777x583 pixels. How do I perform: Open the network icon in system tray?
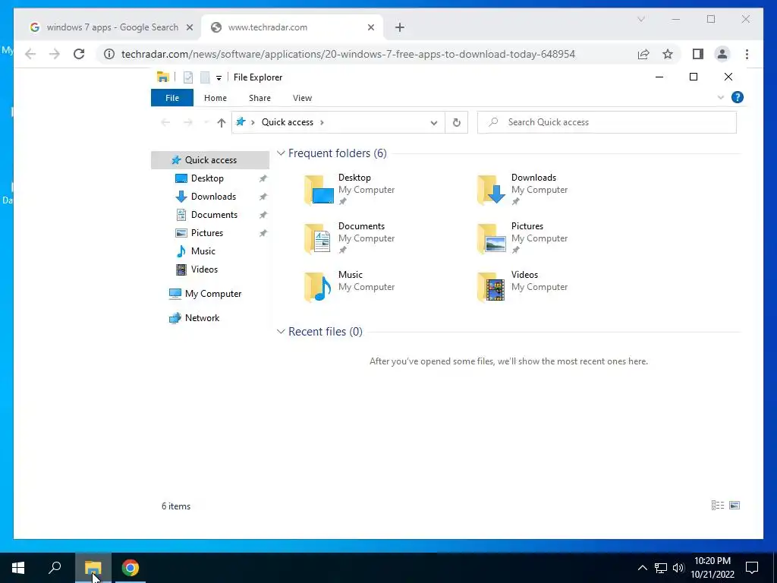click(x=661, y=568)
